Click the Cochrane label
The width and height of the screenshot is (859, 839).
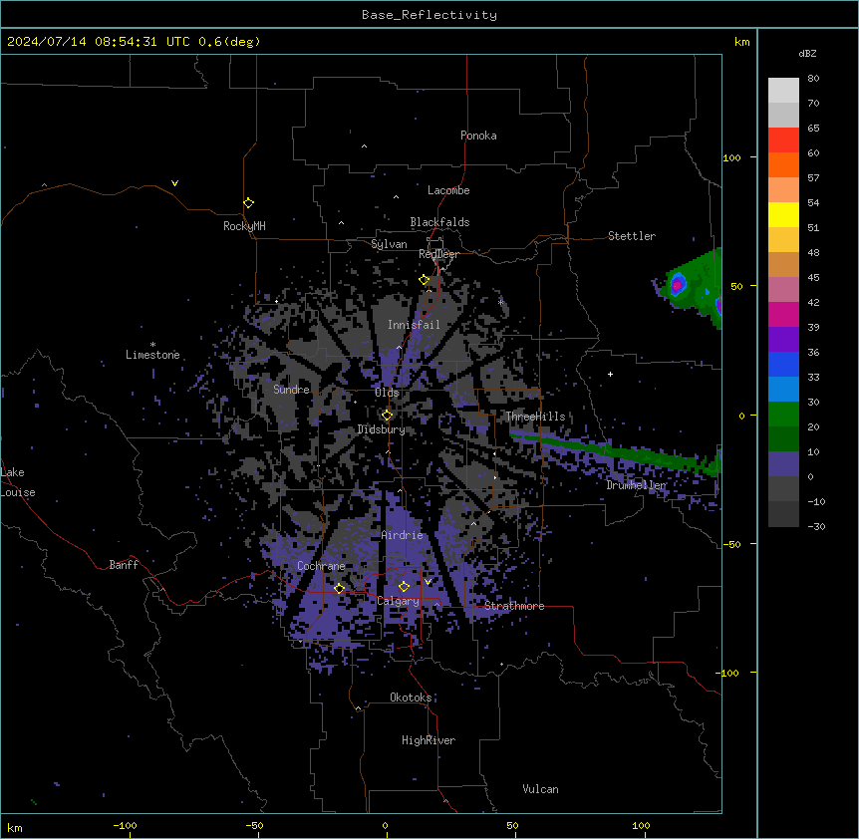[321, 566]
